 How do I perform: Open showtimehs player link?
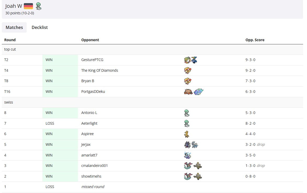point(91,176)
